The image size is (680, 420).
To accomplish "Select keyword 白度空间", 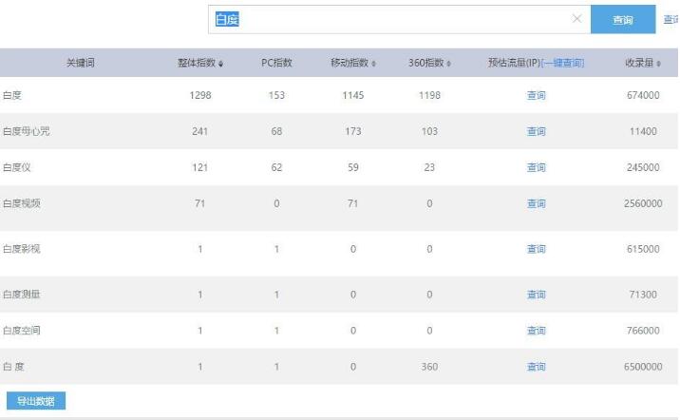I will point(21,330).
